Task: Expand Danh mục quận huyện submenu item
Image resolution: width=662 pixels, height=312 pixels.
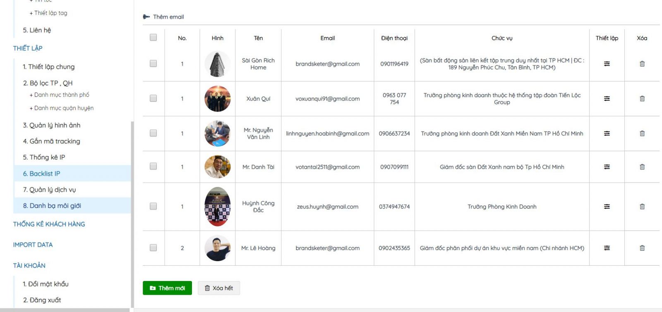Action: tap(62, 108)
